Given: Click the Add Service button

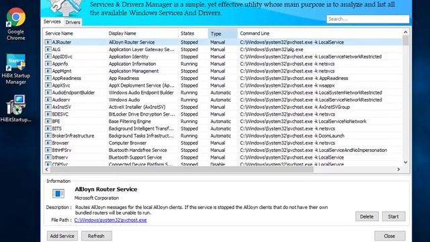Looking at the screenshot, I should coord(62,236).
